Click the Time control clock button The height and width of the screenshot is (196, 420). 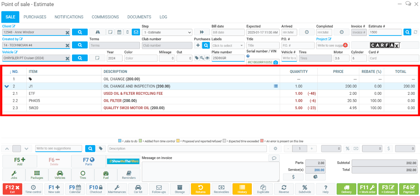tap(33, 189)
